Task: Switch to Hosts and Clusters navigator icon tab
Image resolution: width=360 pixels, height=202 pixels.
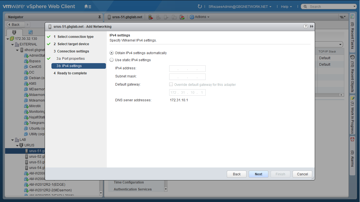Action: (14, 32)
